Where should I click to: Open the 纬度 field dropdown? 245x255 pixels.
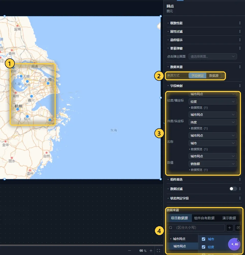pyautogui.click(x=213, y=122)
